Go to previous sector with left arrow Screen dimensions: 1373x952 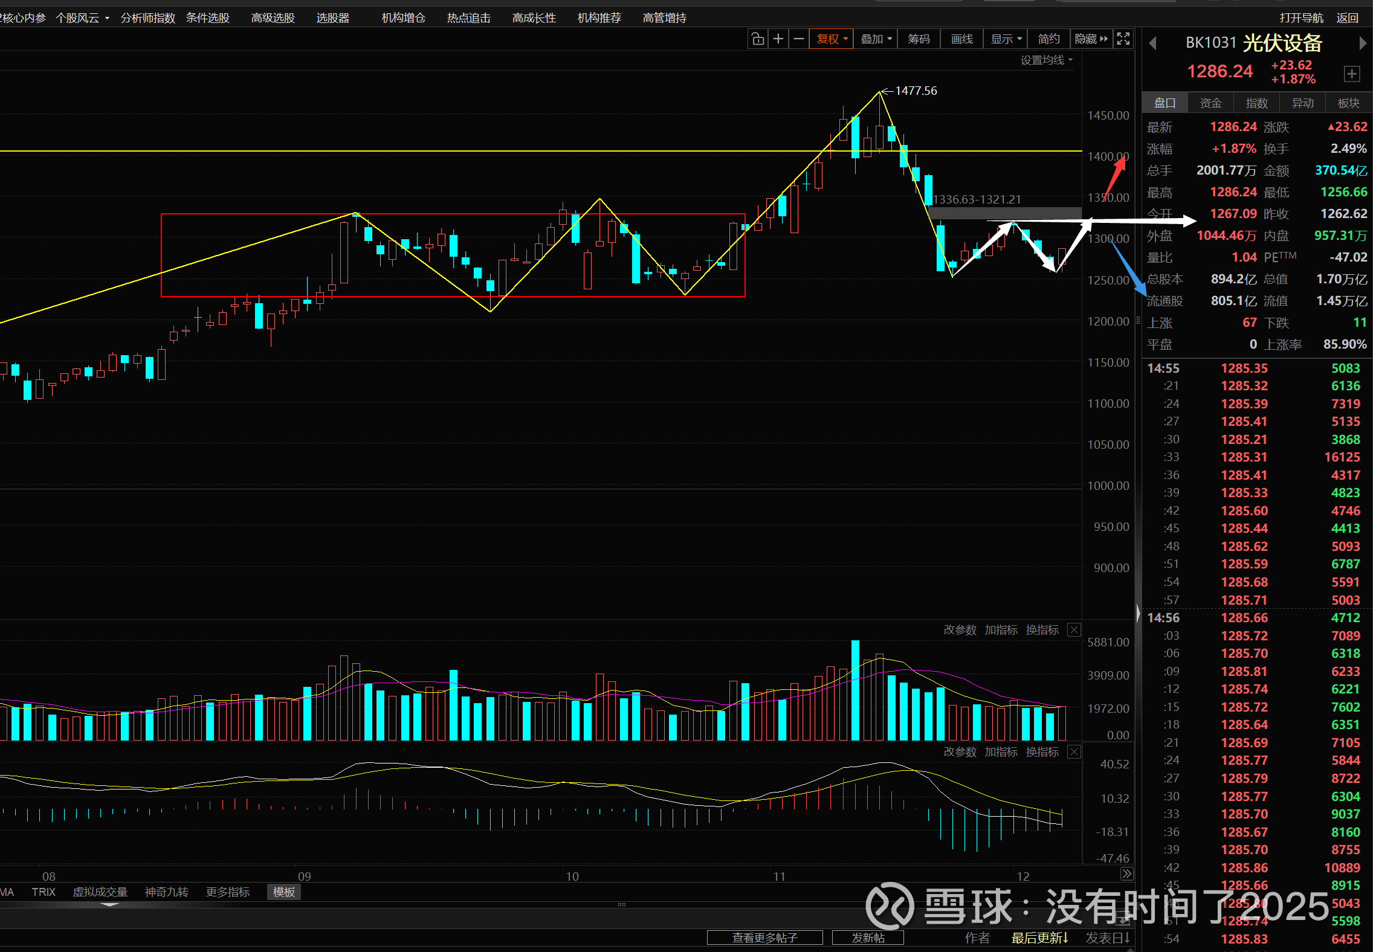tap(1152, 43)
